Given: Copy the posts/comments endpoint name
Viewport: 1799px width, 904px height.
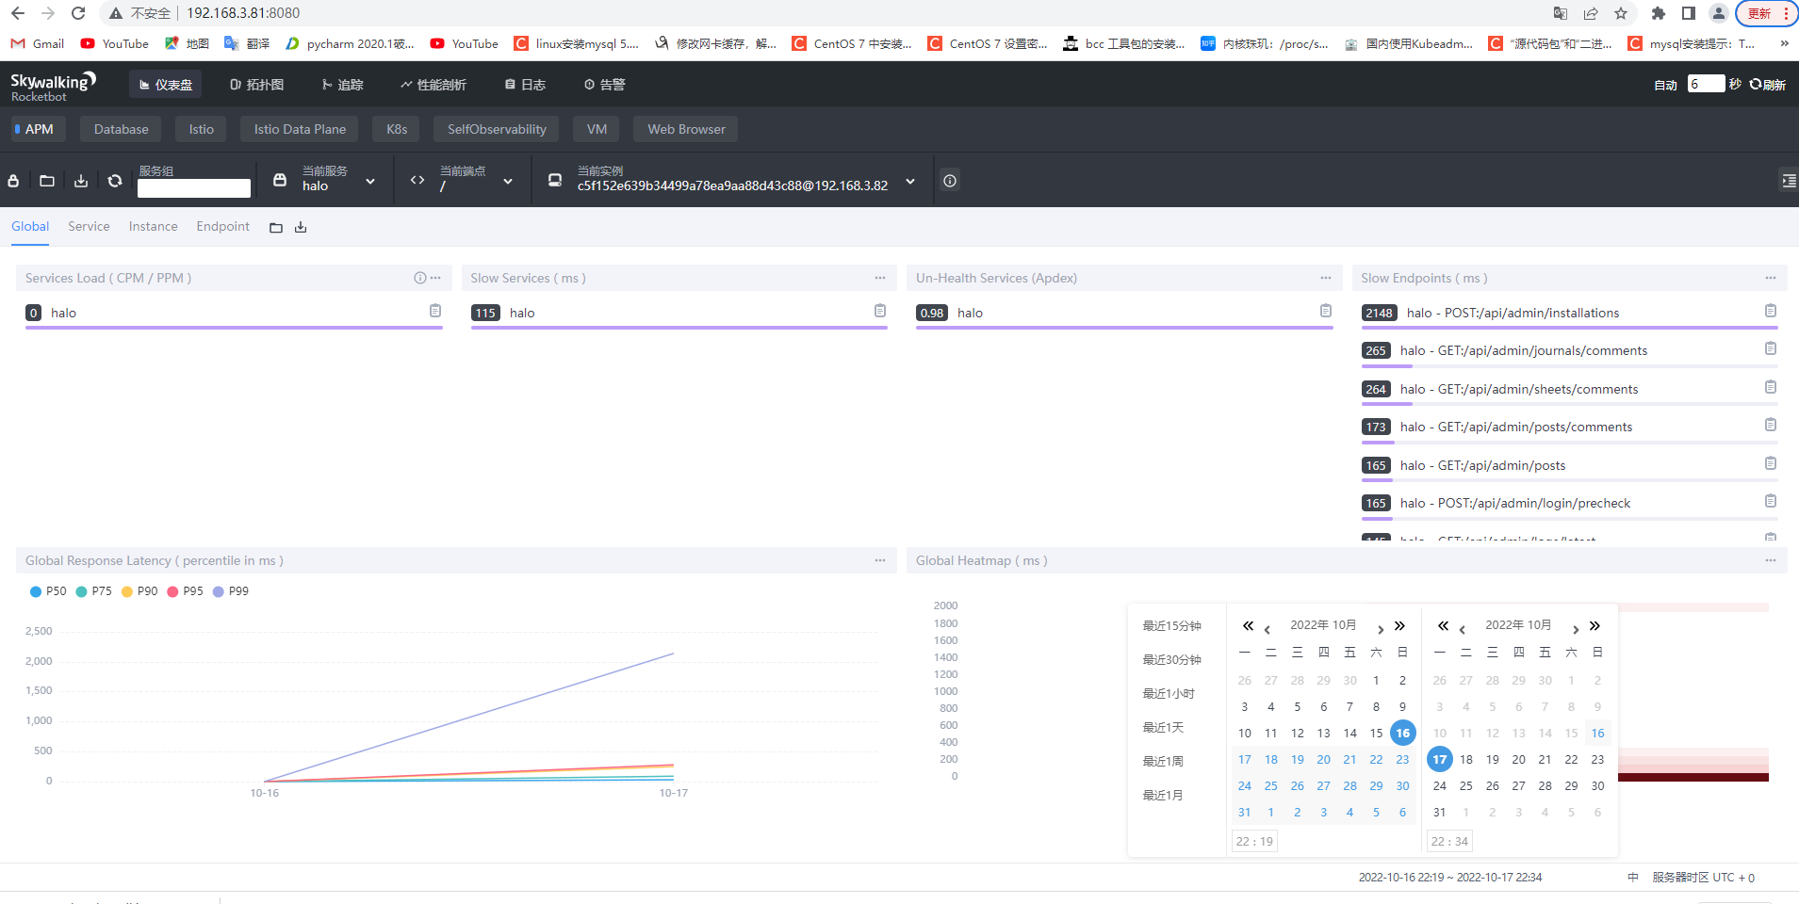Looking at the screenshot, I should point(1771,425).
